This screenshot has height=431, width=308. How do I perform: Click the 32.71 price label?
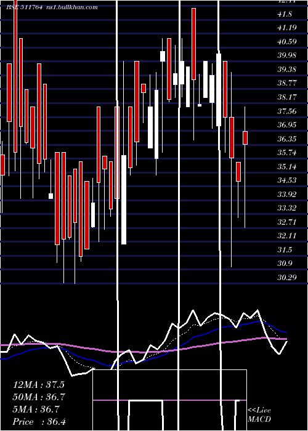(x=287, y=222)
